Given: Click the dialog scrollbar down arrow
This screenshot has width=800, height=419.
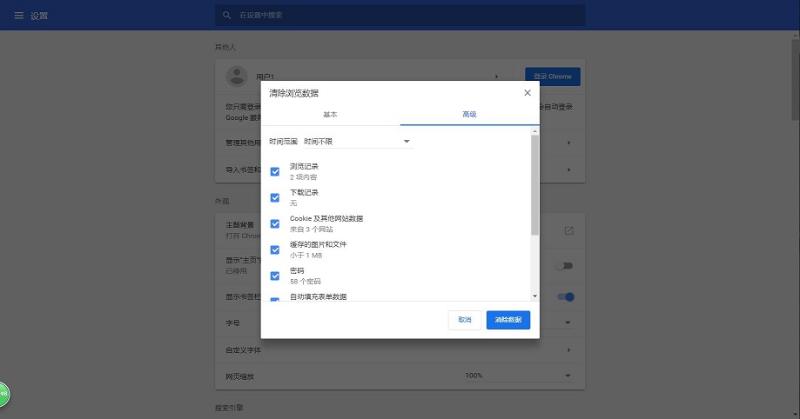Looking at the screenshot, I should click(x=534, y=296).
